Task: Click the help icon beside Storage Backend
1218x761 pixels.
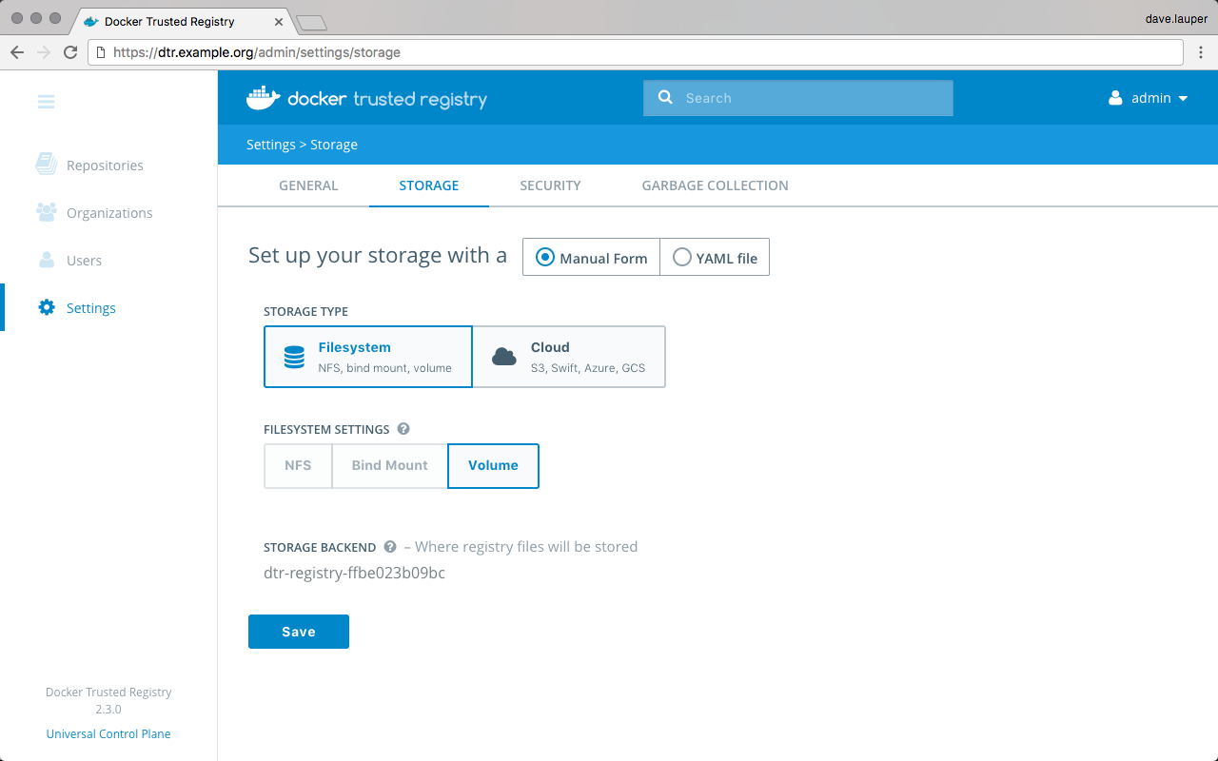Action: pyautogui.click(x=390, y=547)
